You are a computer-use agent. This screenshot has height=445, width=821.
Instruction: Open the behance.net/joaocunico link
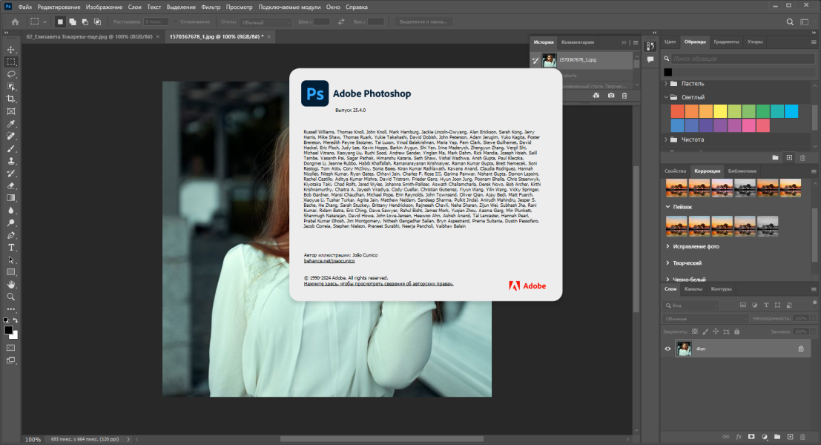(329, 261)
